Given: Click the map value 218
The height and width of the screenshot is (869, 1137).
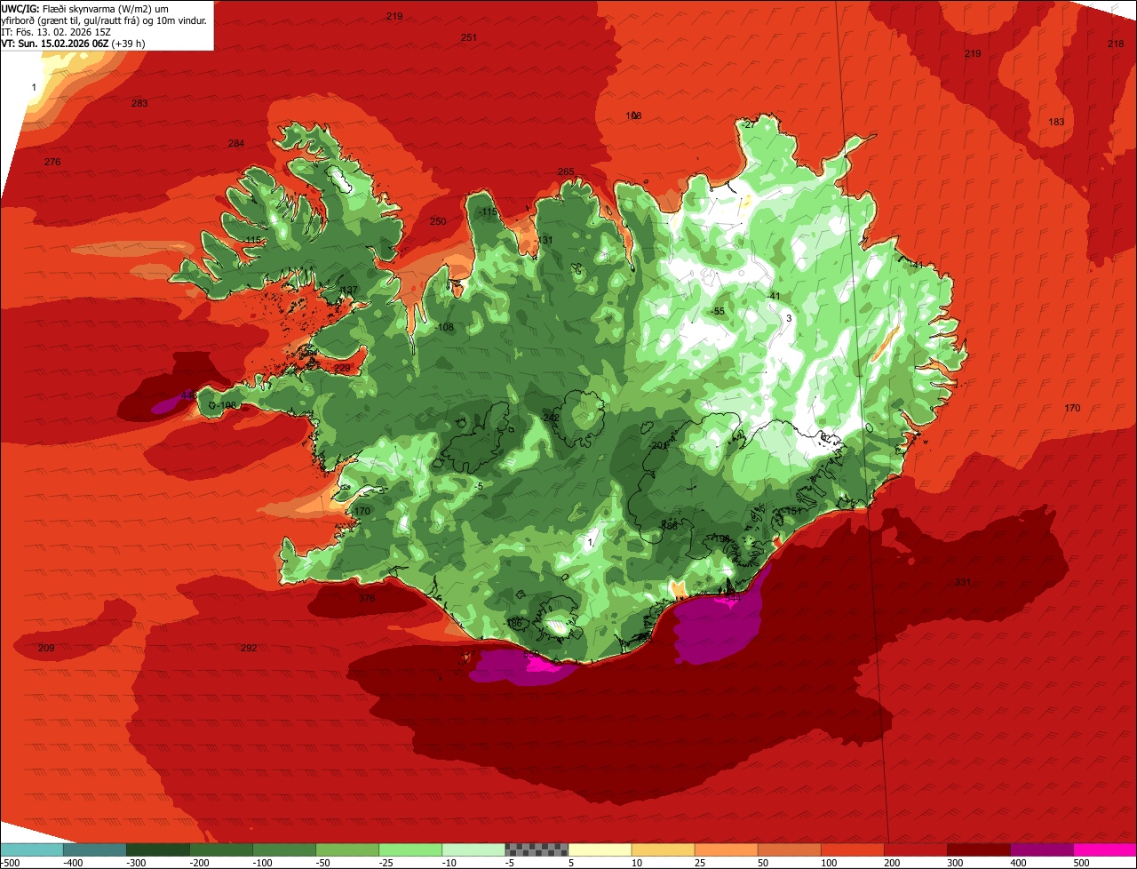Looking at the screenshot, I should click(x=1116, y=44).
